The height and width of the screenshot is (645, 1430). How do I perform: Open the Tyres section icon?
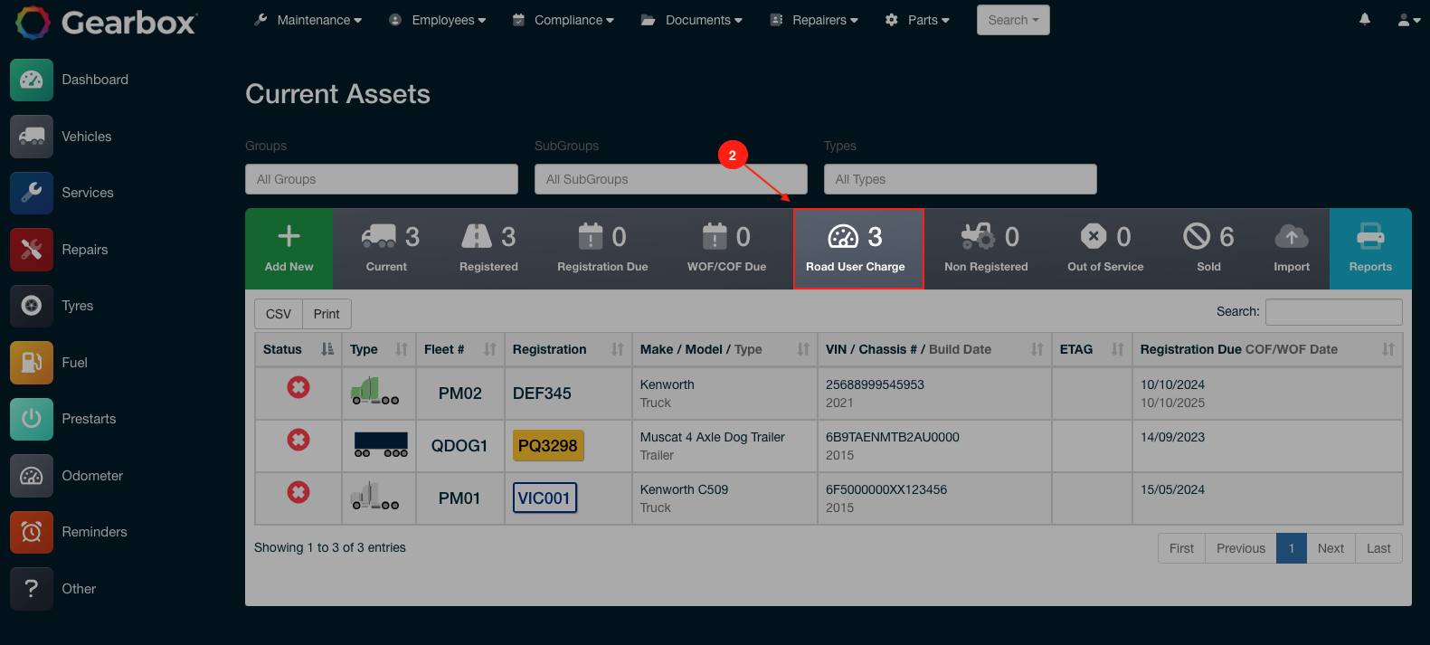click(x=32, y=306)
